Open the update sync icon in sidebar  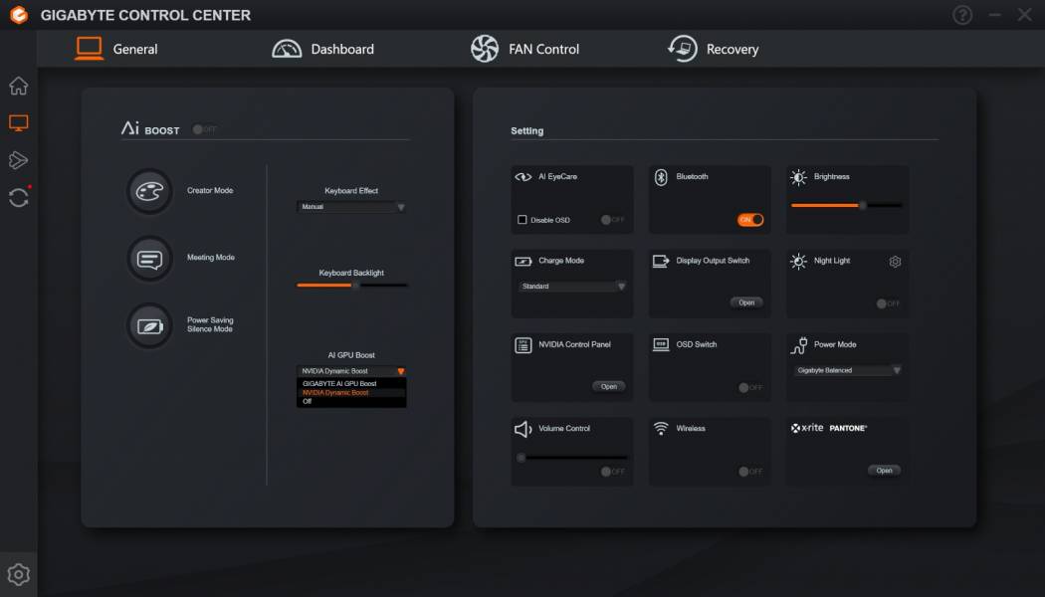click(x=19, y=197)
